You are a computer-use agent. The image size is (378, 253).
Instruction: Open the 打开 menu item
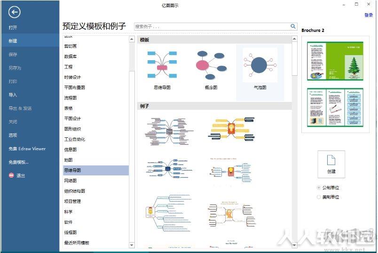(13, 27)
